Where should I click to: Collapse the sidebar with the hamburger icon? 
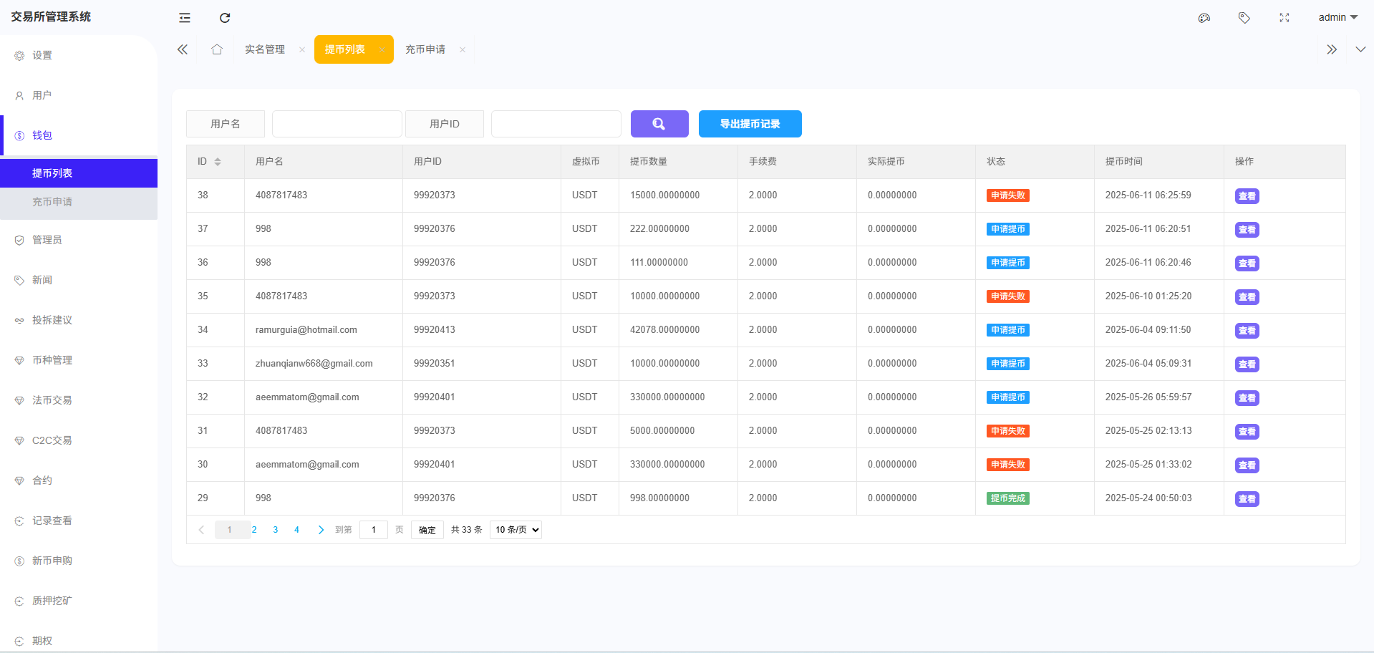click(x=184, y=17)
